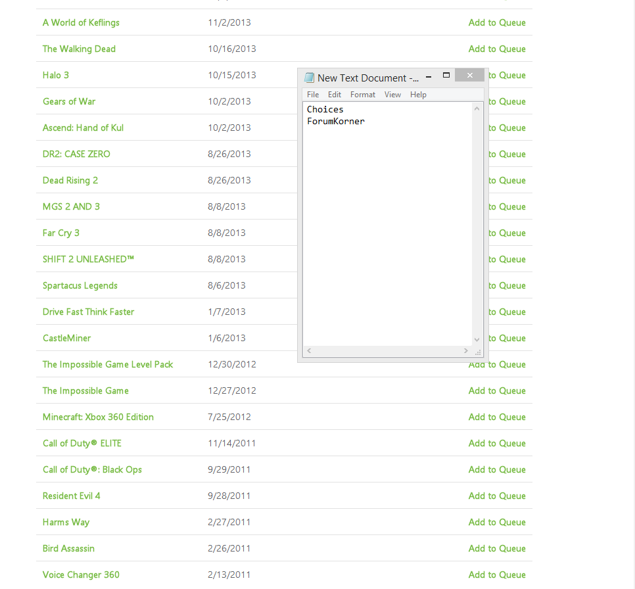Add The Walking Dead to queue

[497, 49]
